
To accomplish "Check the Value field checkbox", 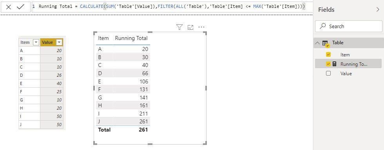I will point(328,73).
